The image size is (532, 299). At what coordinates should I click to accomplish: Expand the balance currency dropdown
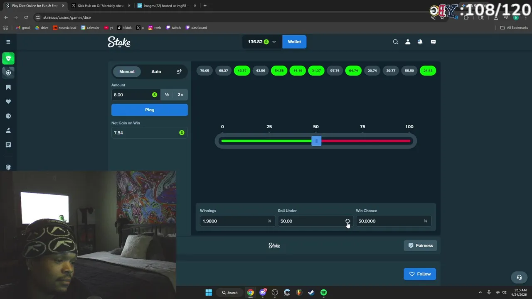pos(273,42)
